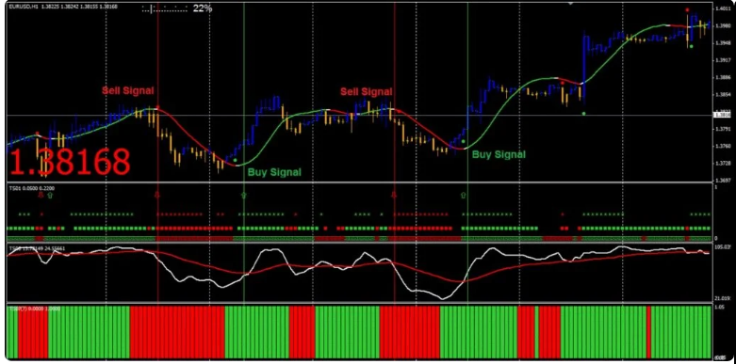Click the 22% indicator reading at the top
The height and width of the screenshot is (364, 736).
click(203, 8)
